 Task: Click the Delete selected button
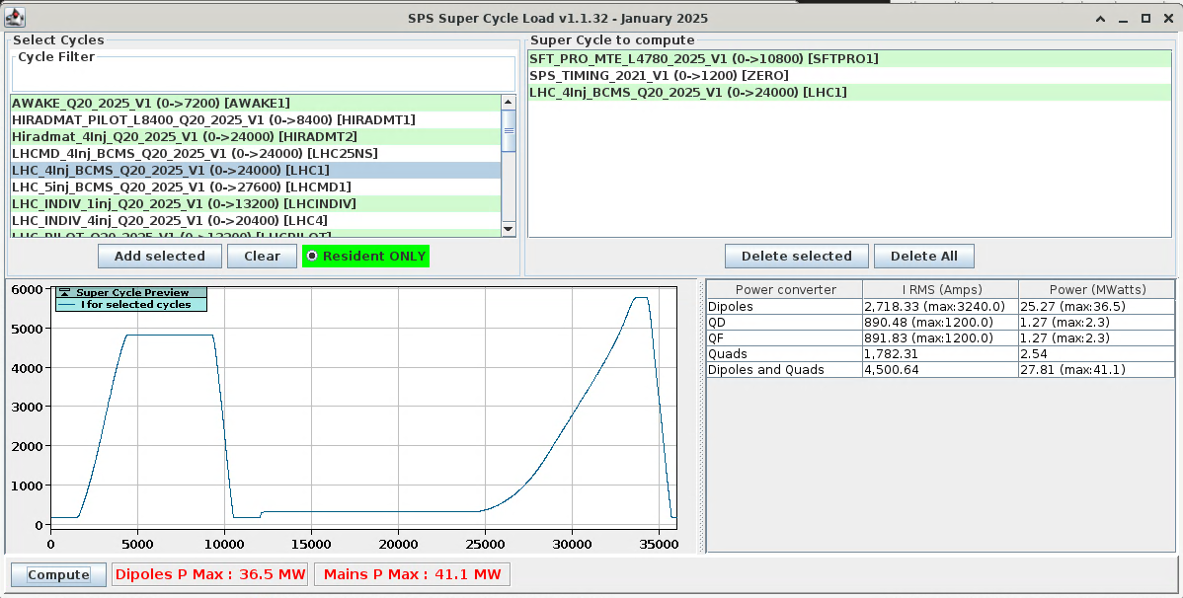pos(796,257)
